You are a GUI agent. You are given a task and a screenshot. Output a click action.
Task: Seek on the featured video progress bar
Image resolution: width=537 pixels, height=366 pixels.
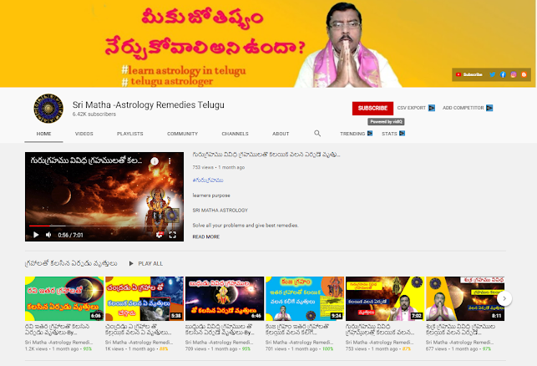pos(104,226)
